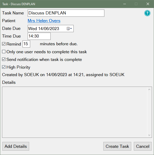
Task: Click the help question mark icon
Action: pos(147,13)
